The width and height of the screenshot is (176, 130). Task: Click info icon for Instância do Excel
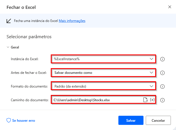click(x=162, y=59)
